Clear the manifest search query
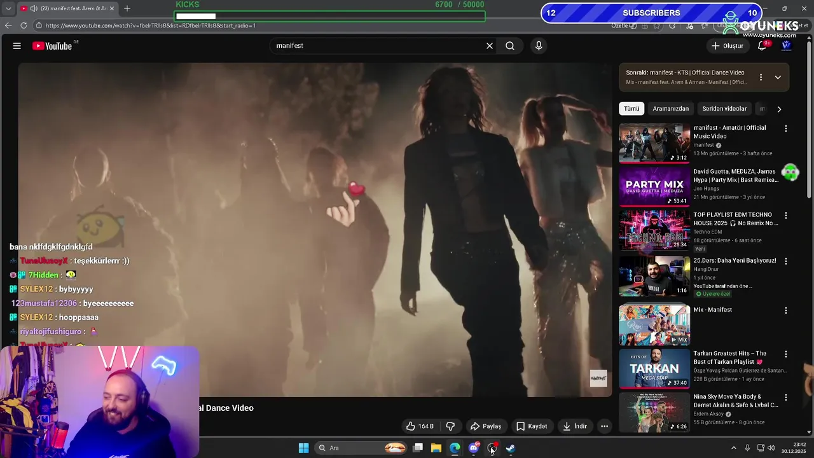 pos(490,46)
